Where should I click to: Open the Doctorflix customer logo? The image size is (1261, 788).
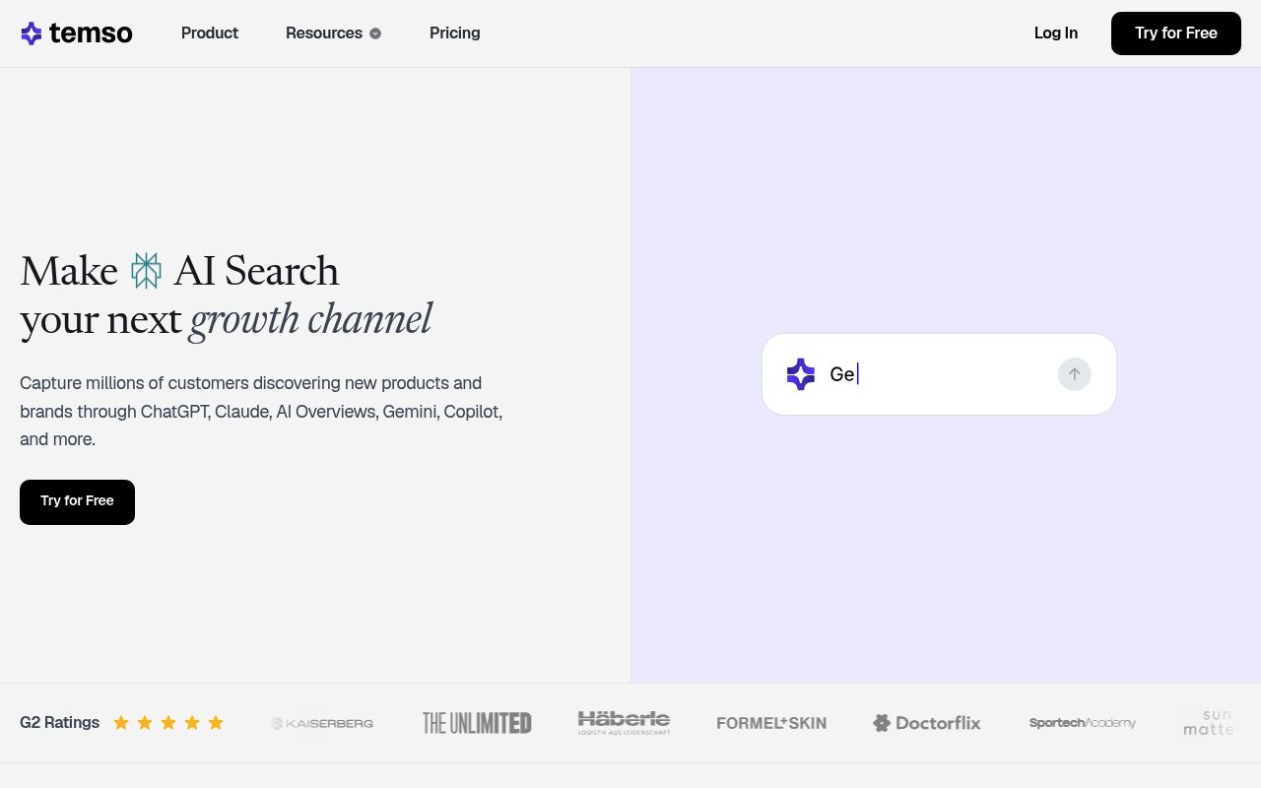(927, 723)
